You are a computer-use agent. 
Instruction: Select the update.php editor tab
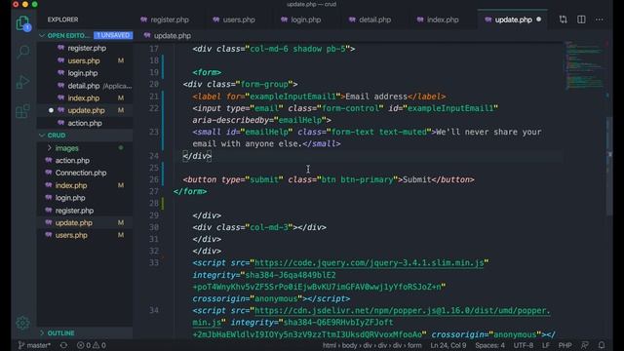click(514, 19)
